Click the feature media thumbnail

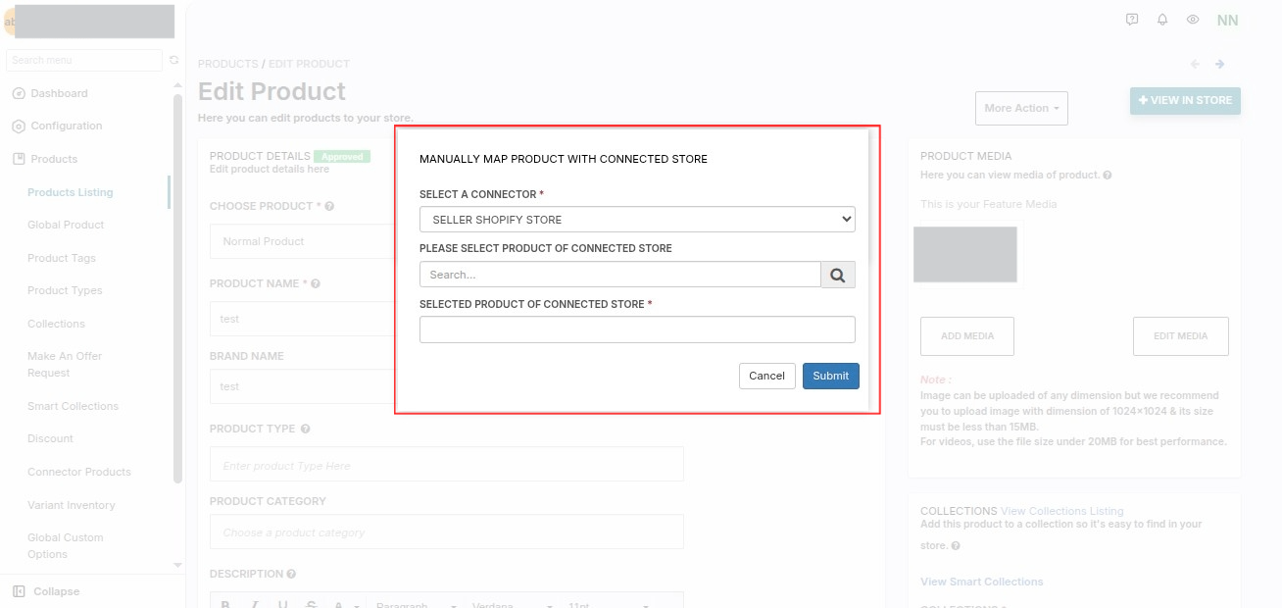coord(965,255)
